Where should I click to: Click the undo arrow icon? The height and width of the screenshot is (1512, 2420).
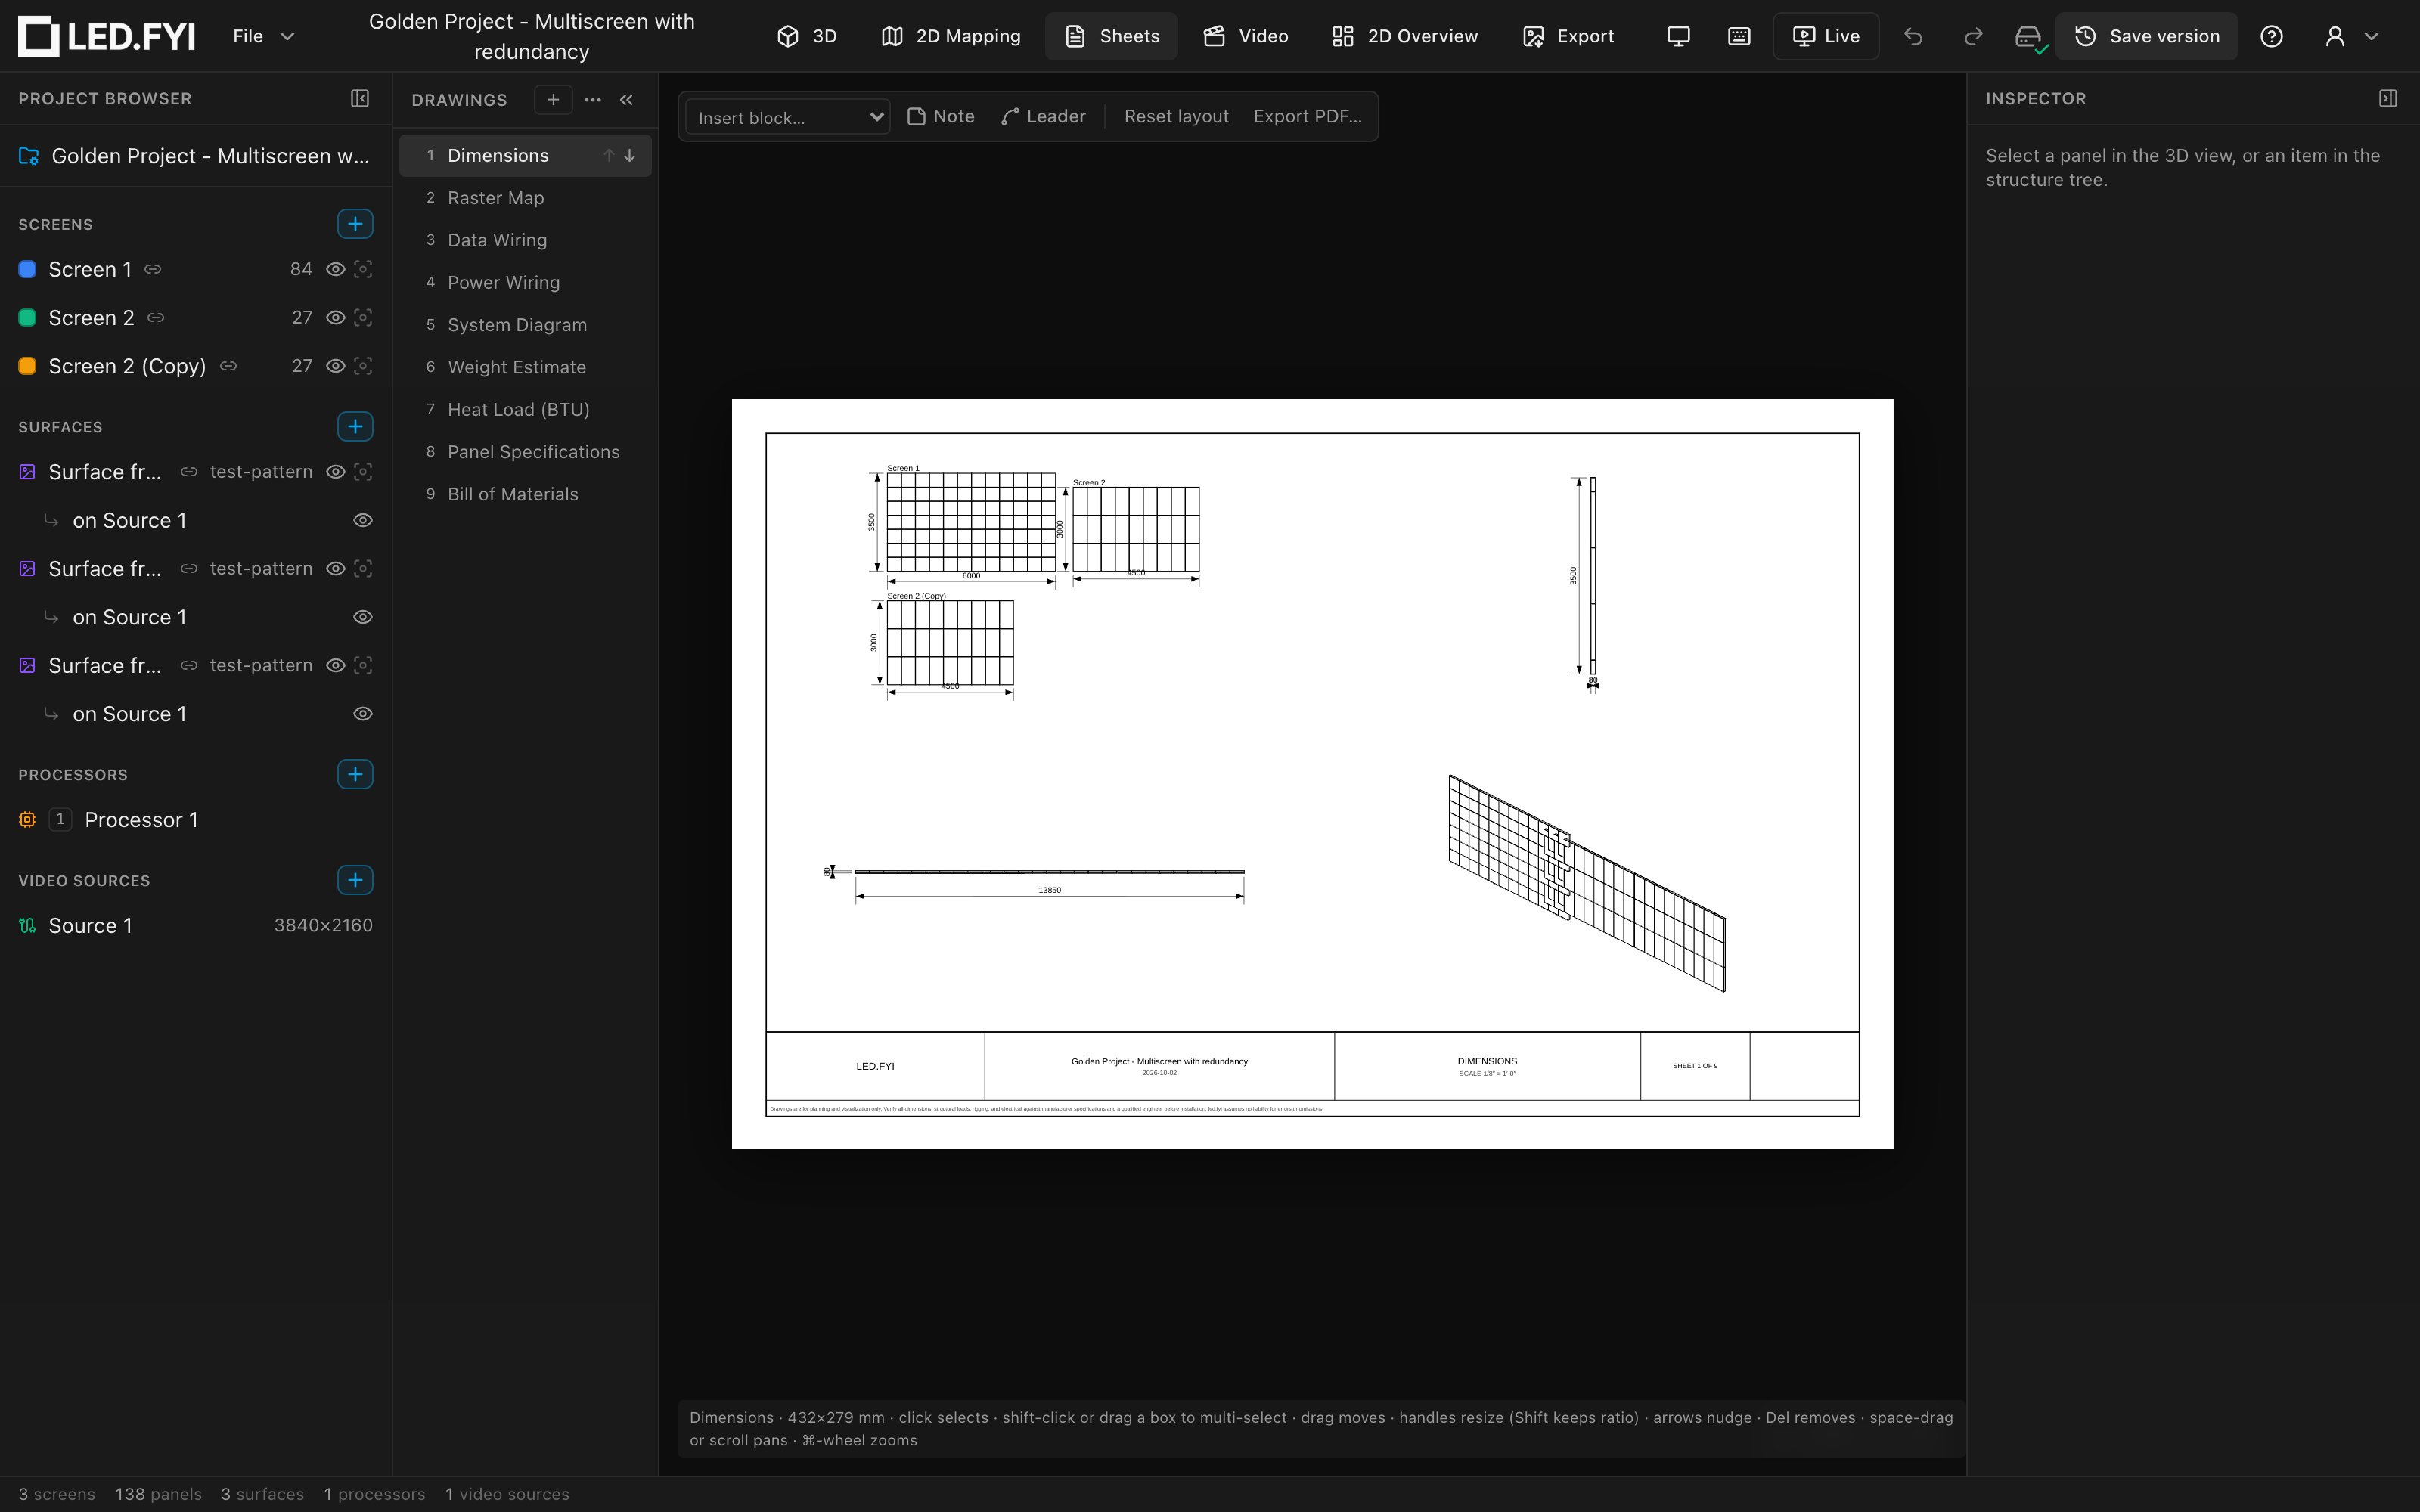[1913, 36]
